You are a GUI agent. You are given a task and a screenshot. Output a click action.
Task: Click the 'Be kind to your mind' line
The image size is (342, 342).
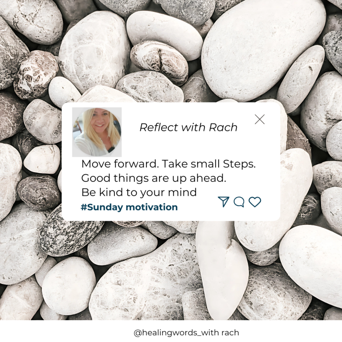139,192
